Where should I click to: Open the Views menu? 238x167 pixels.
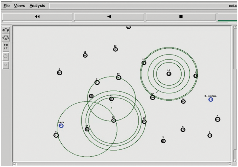click(x=20, y=5)
